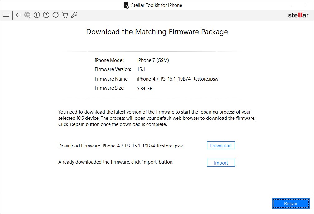Click the circular-arrows update icon
The width and height of the screenshot is (314, 214).
click(x=56, y=15)
